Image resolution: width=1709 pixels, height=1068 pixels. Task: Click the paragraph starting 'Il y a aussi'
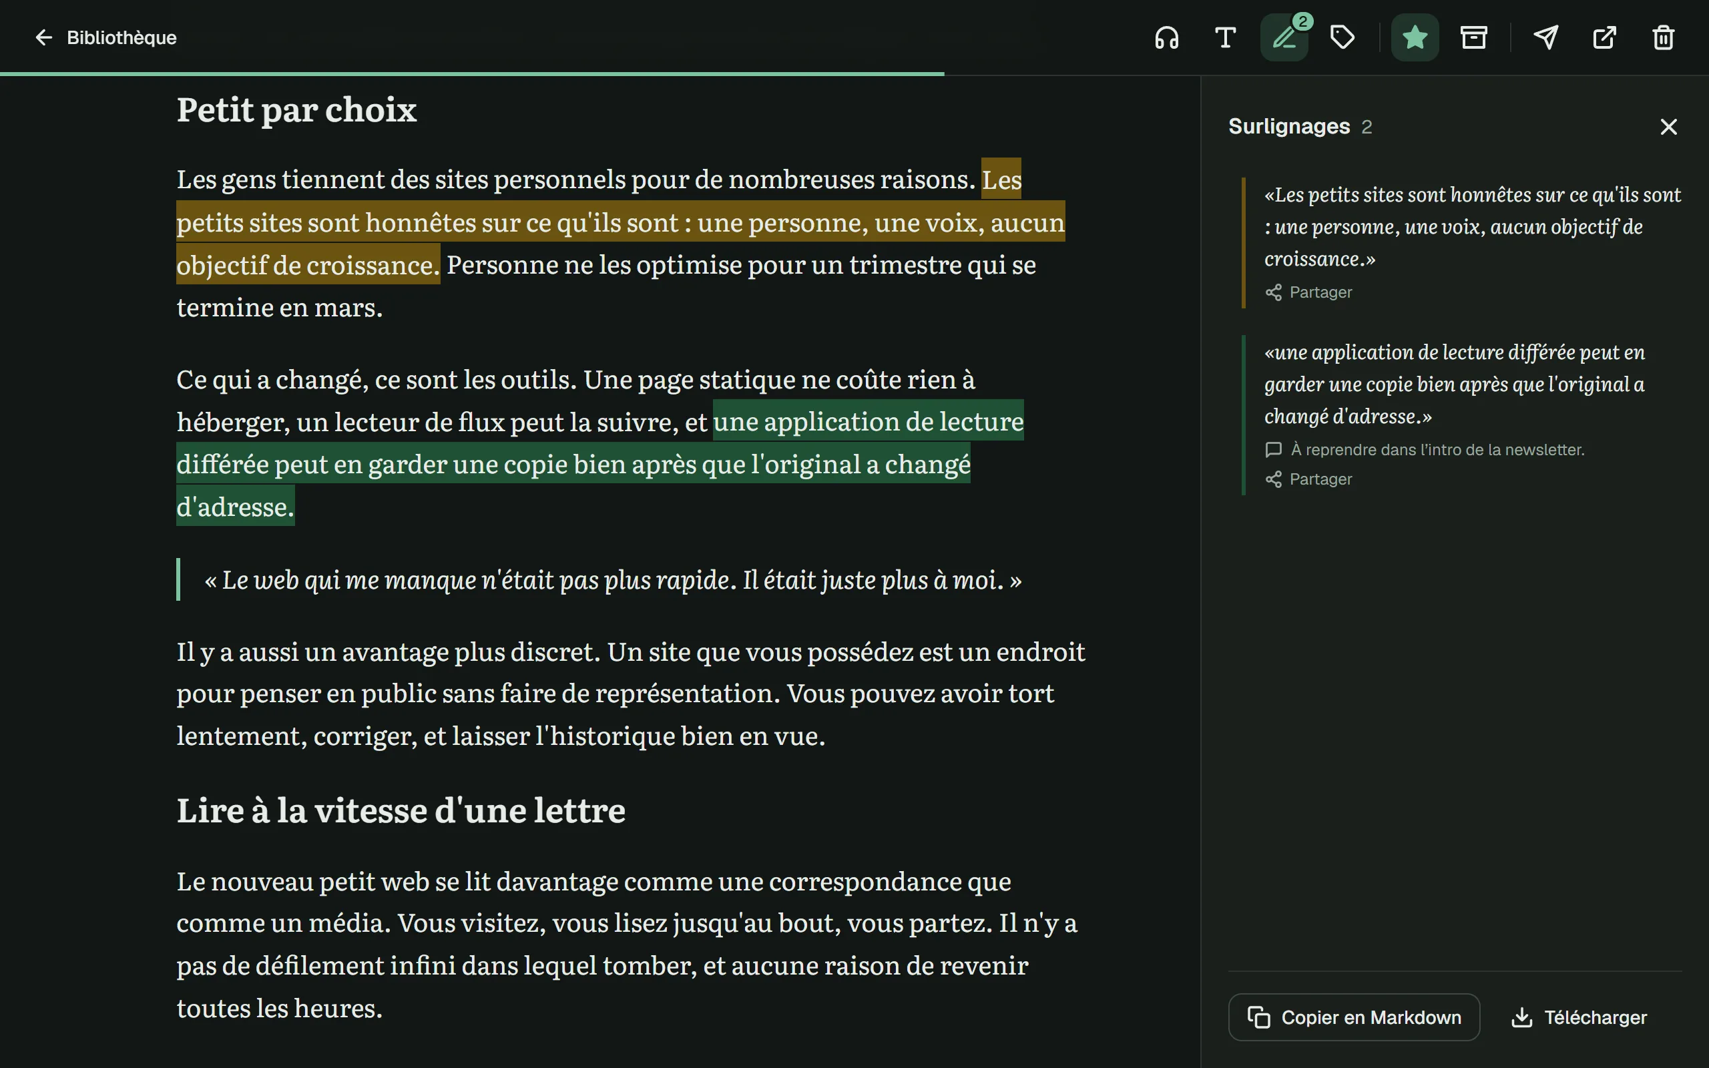tap(631, 694)
